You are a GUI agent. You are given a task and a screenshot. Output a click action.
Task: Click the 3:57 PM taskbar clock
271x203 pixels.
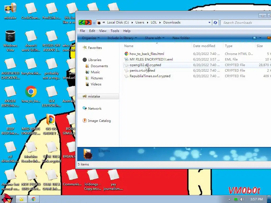(256, 199)
